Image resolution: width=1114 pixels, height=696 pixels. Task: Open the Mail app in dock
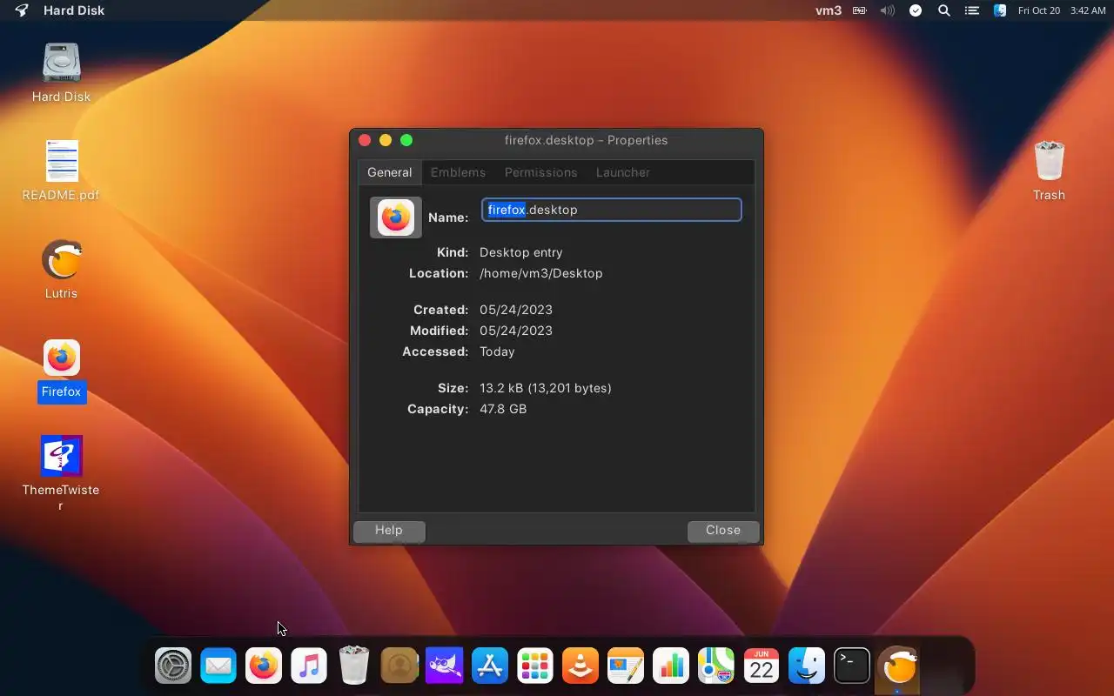218,667
